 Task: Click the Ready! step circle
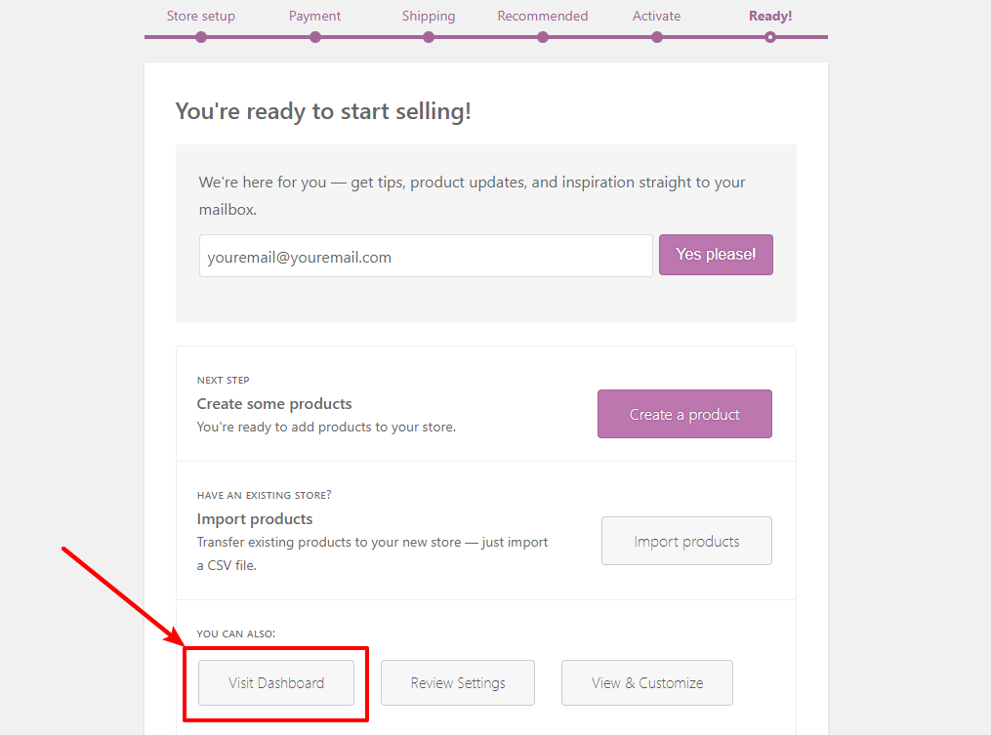point(770,37)
